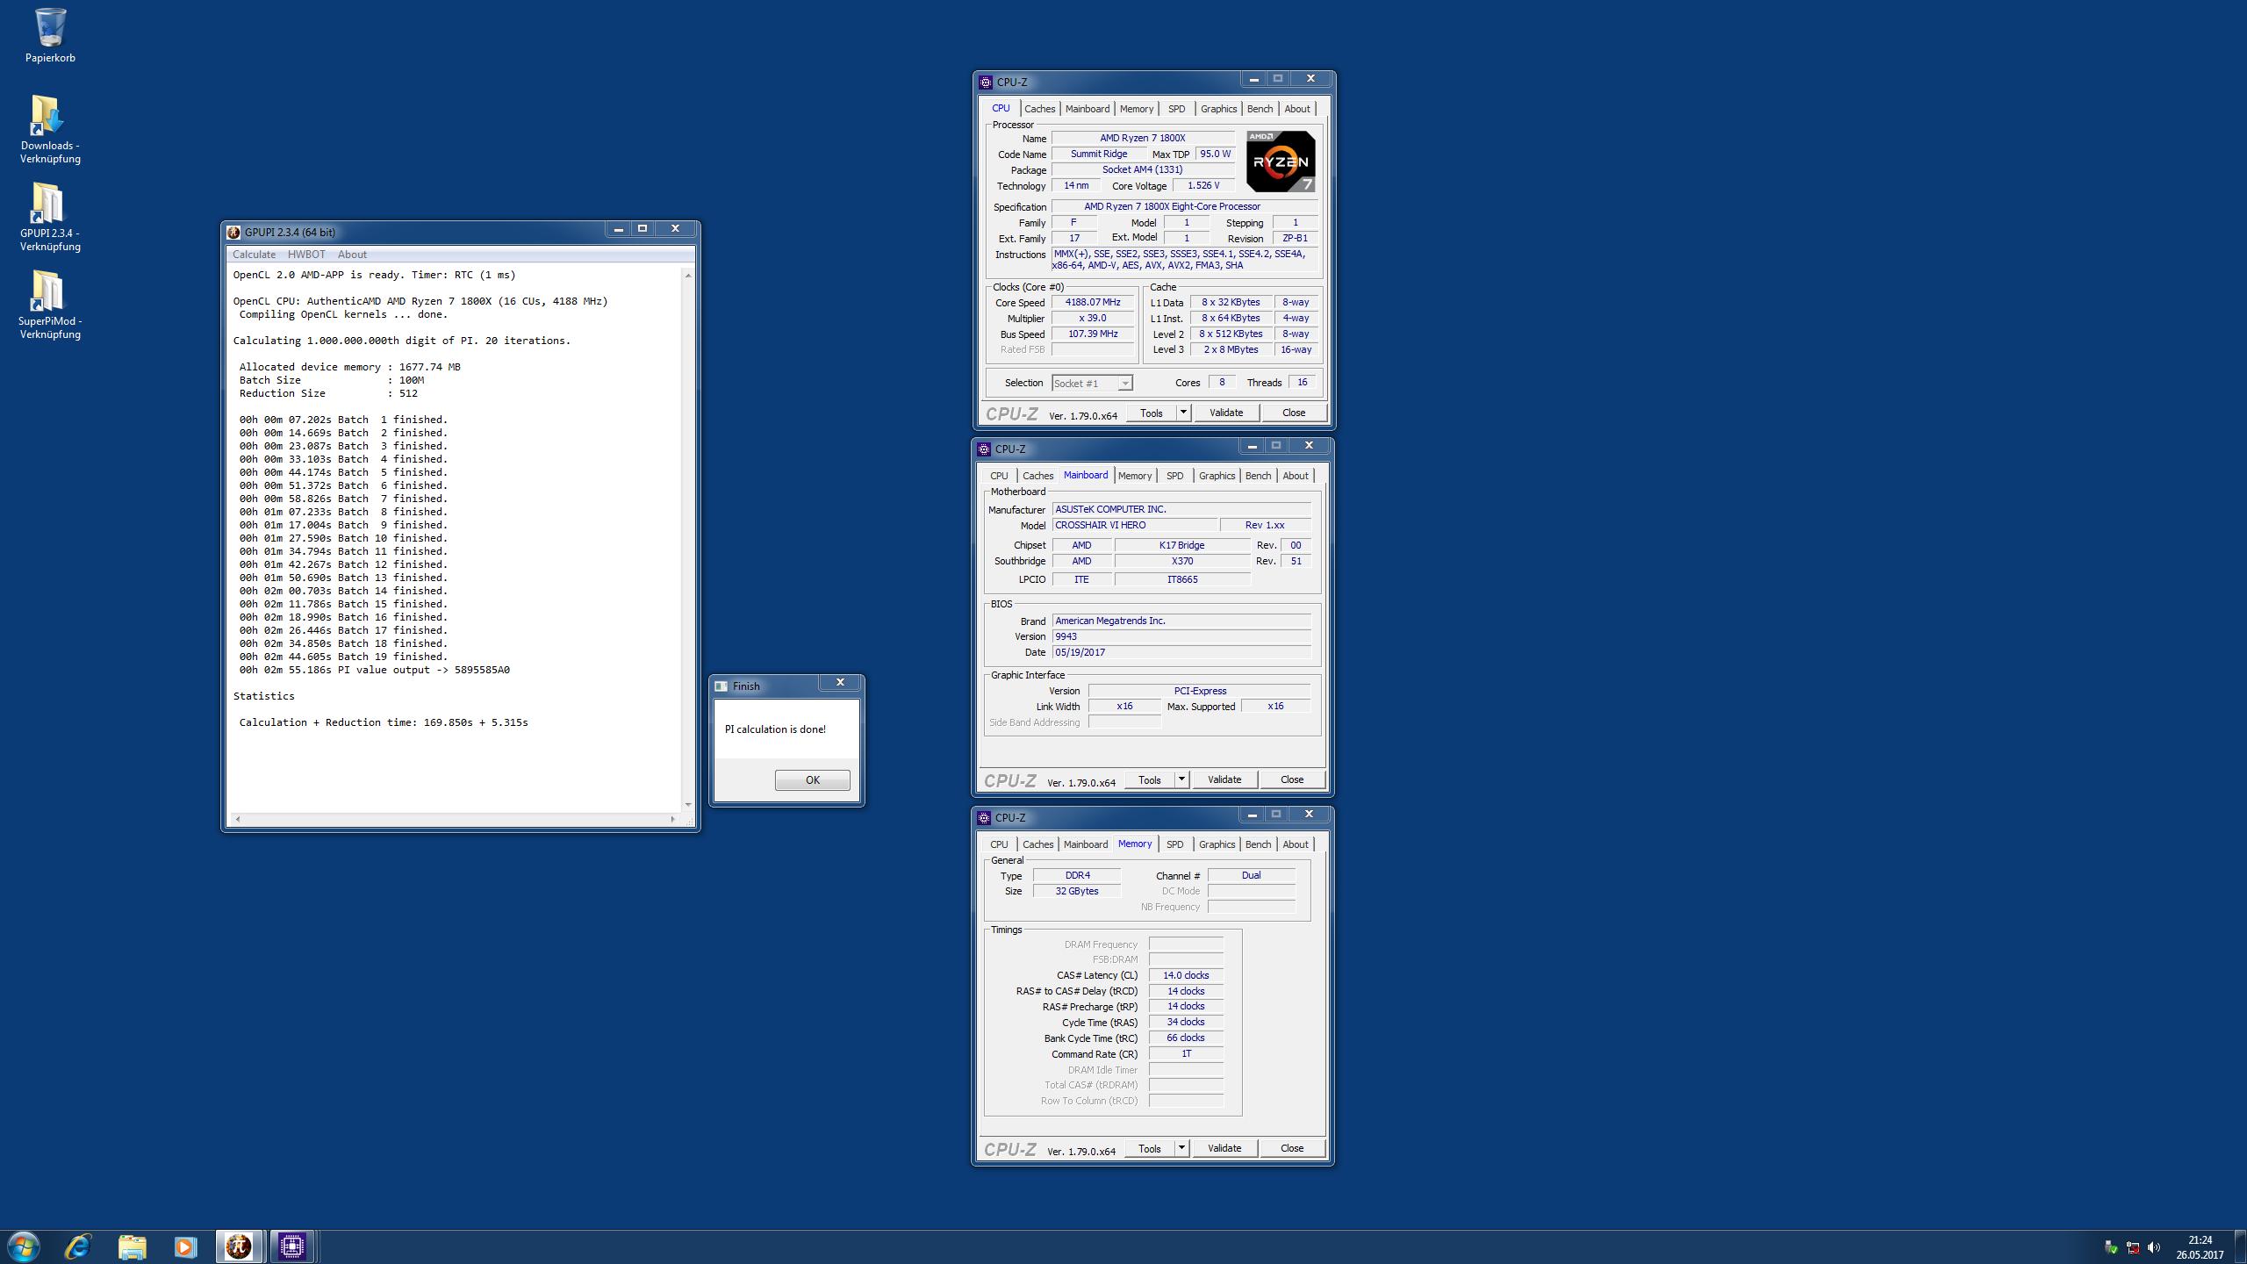Click the BIOS version 9943 field
Screen dimensions: 2247x1264
pyautogui.click(x=1181, y=636)
